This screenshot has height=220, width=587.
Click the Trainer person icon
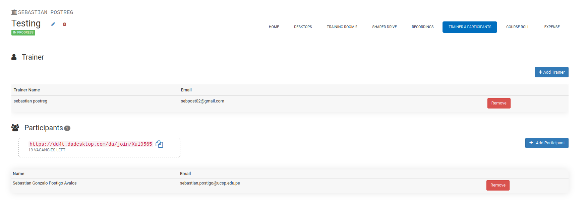[14, 57]
